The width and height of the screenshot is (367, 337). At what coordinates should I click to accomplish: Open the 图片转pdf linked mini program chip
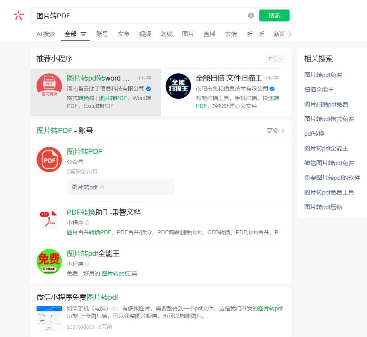pos(120,187)
